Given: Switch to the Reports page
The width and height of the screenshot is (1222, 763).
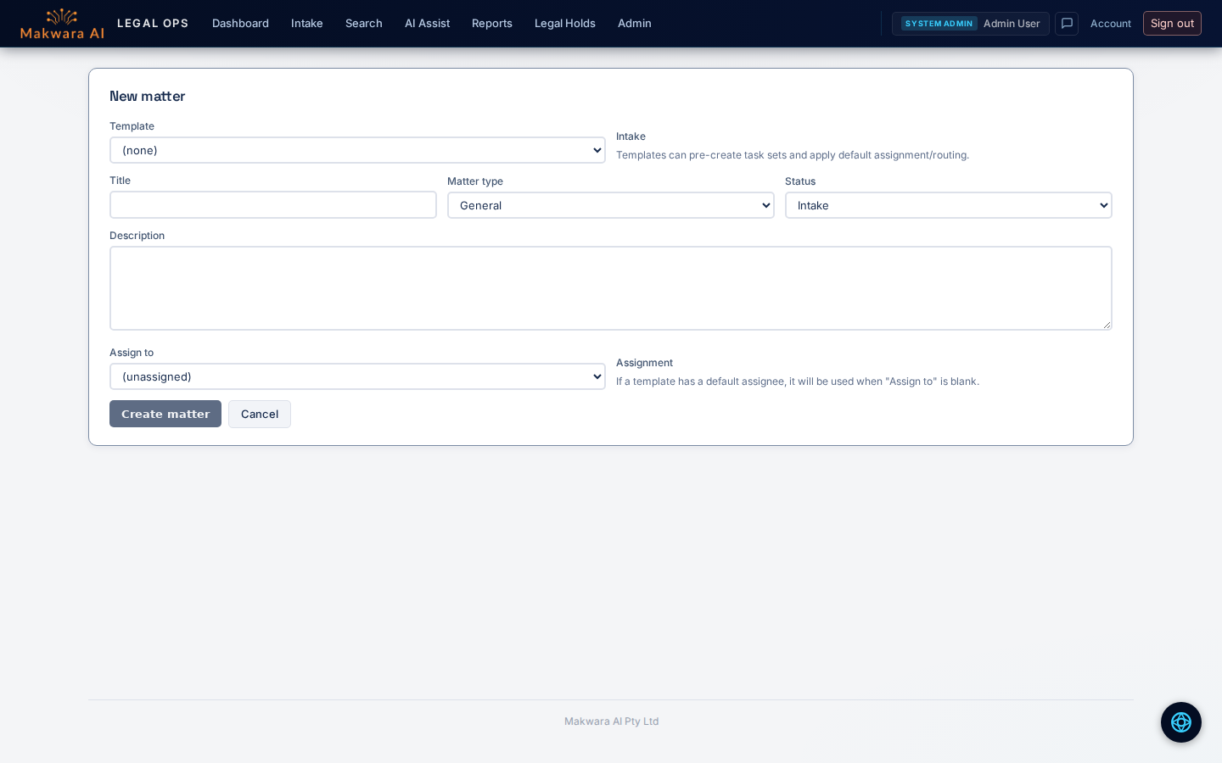Looking at the screenshot, I should (491, 24).
